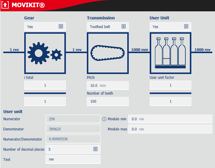Click the User unit factor denominator field
This screenshot has height=168, width=215.
(170, 101)
